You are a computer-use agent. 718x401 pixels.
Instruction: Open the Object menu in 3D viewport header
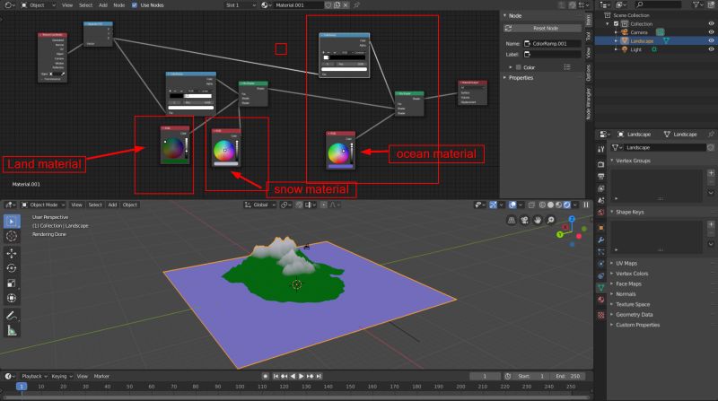(x=129, y=205)
